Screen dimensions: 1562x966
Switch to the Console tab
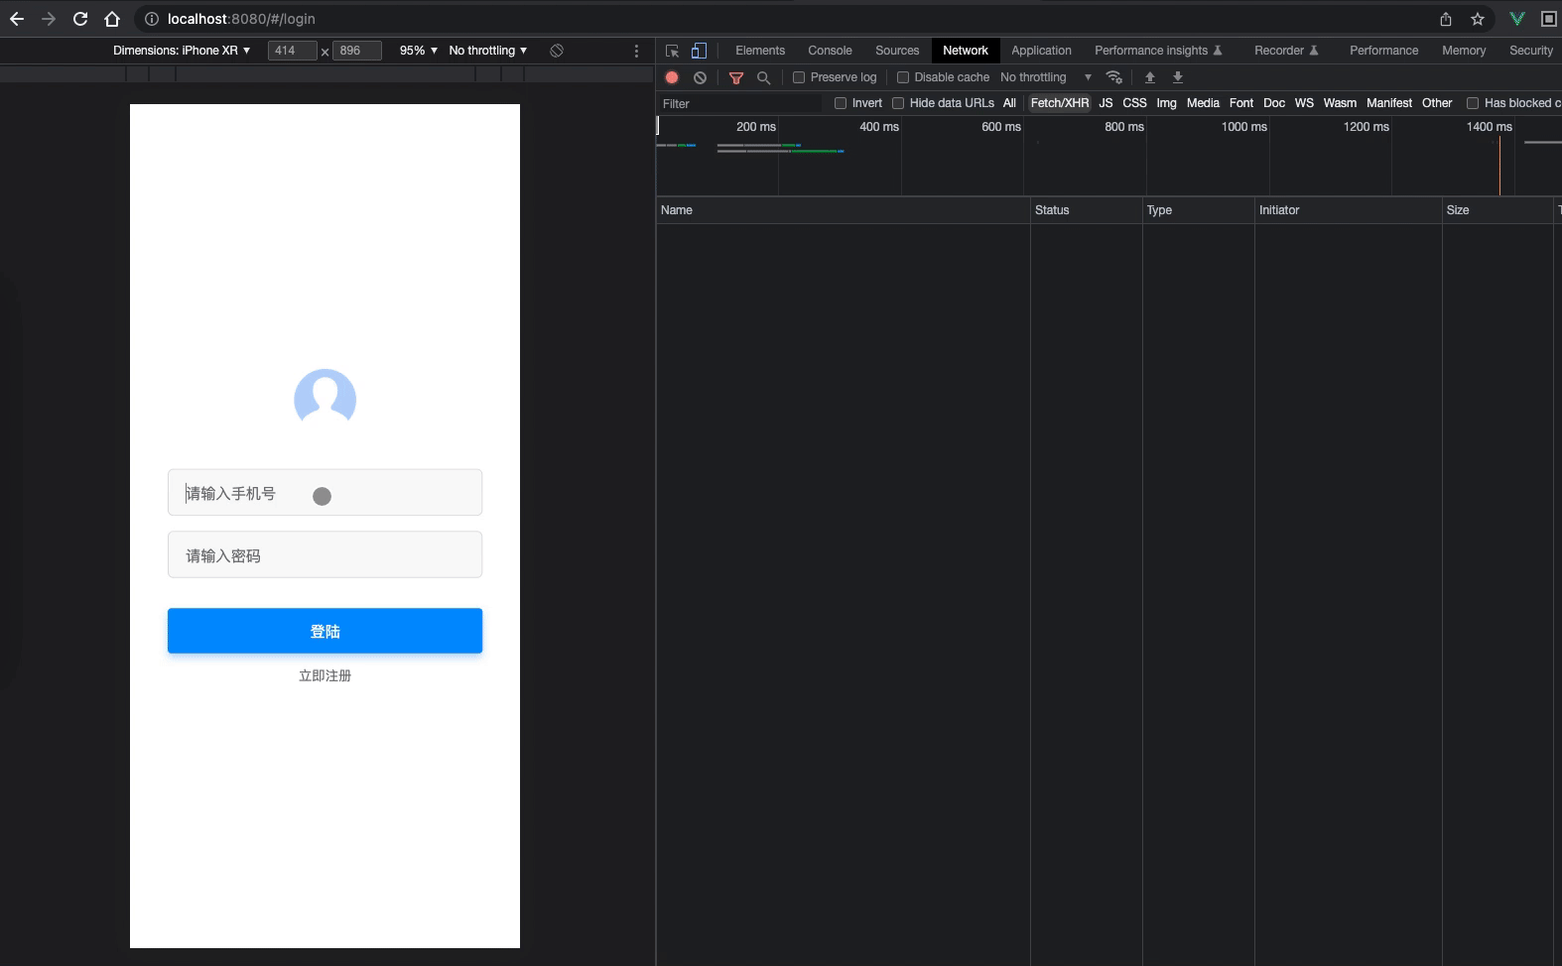click(x=830, y=51)
